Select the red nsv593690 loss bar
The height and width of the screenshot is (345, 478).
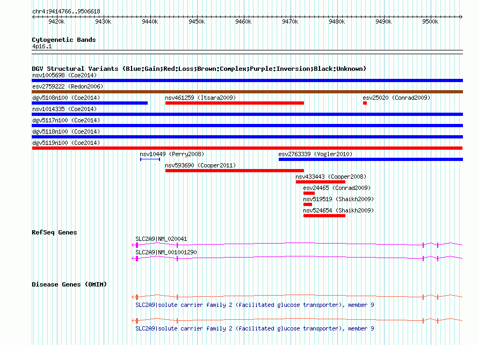click(234, 171)
